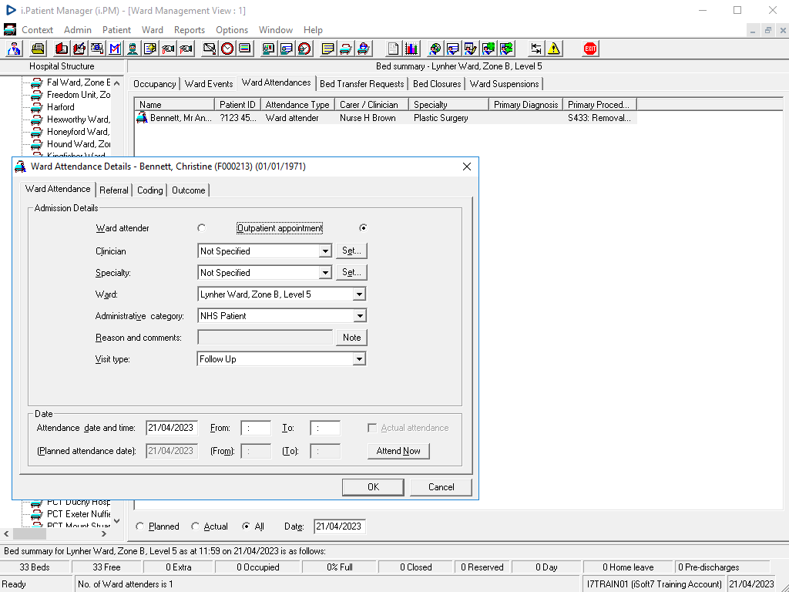Screen dimensions: 789x592
Task: Open the Context menu
Action: click(x=37, y=30)
